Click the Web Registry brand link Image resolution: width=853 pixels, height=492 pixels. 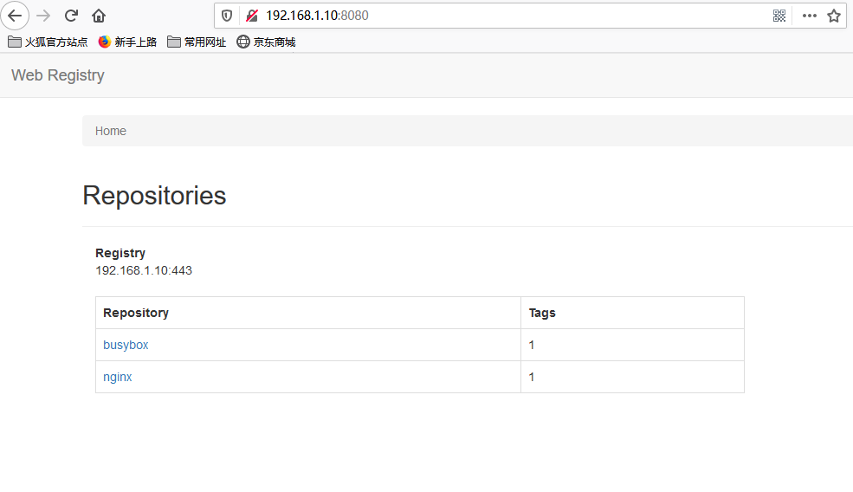[58, 75]
